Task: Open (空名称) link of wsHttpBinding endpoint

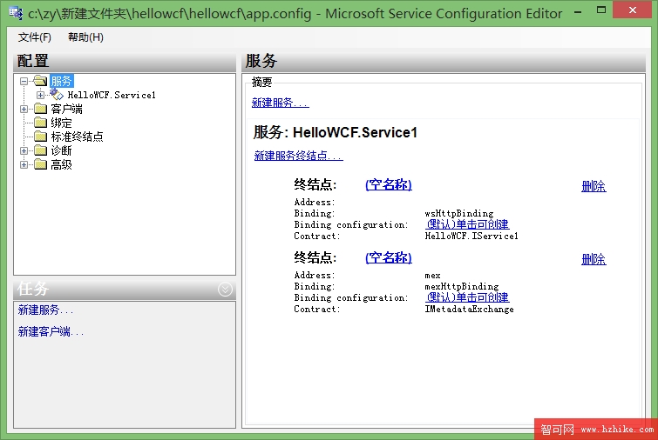Action: 389,184
